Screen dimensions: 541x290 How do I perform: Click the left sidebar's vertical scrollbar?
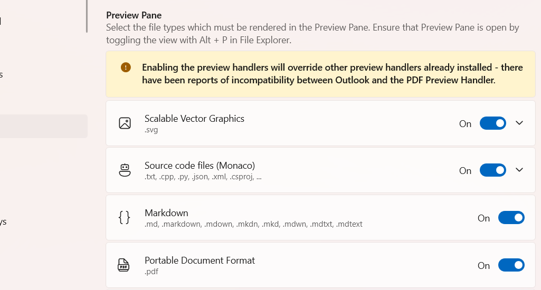click(87, 16)
